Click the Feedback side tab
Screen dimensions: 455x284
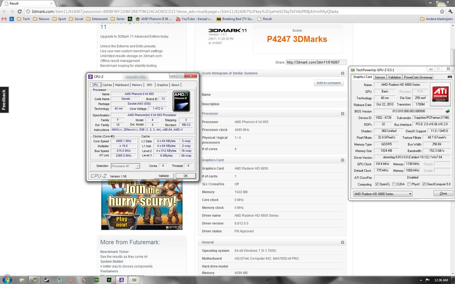4,100
